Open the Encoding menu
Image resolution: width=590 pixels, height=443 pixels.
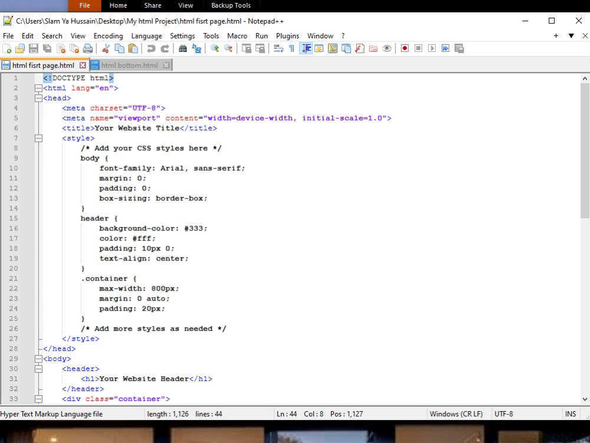pyautogui.click(x=109, y=36)
